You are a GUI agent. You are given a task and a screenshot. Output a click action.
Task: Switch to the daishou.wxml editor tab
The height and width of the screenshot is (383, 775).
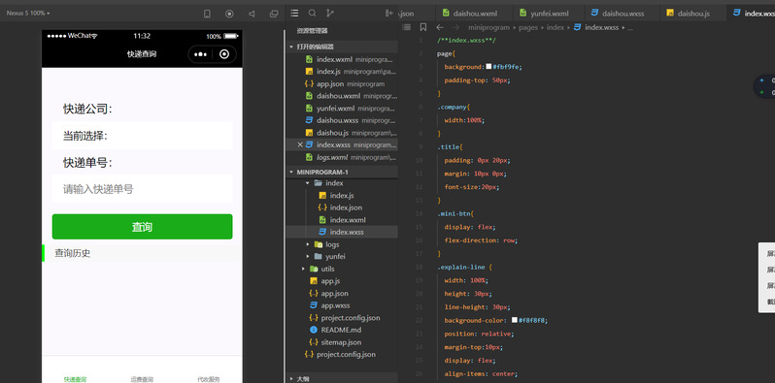click(x=474, y=14)
